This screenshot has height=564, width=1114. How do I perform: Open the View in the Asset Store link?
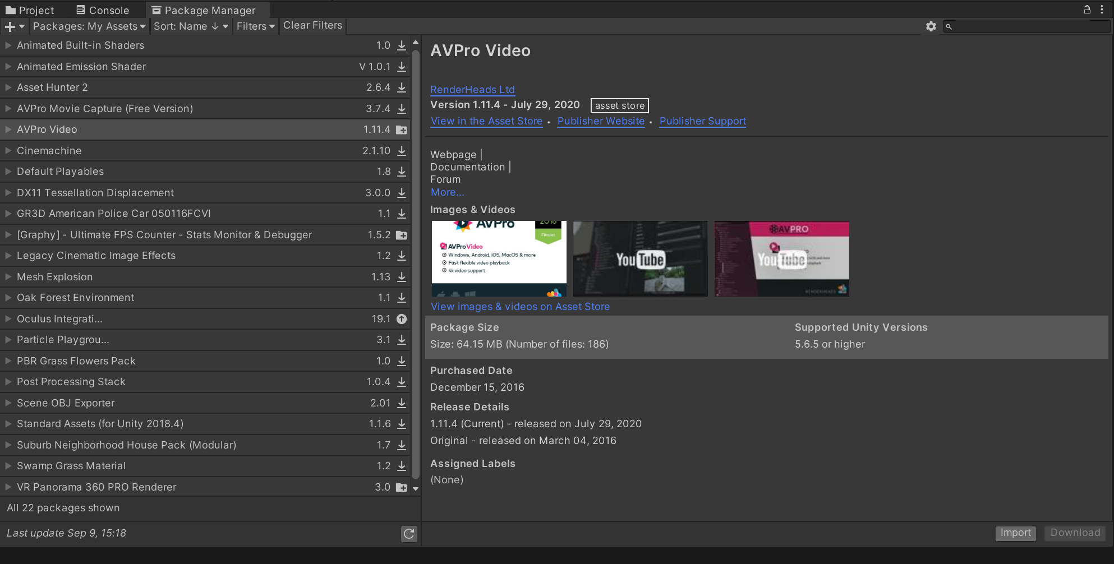point(486,121)
